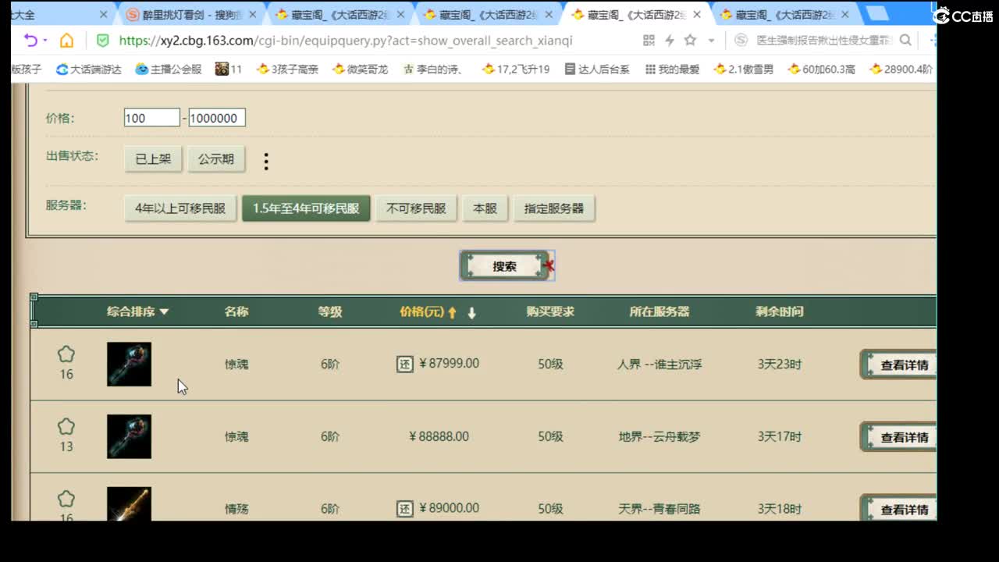
Task: Click the server name 地界--云舟载梦
Action: [659, 436]
